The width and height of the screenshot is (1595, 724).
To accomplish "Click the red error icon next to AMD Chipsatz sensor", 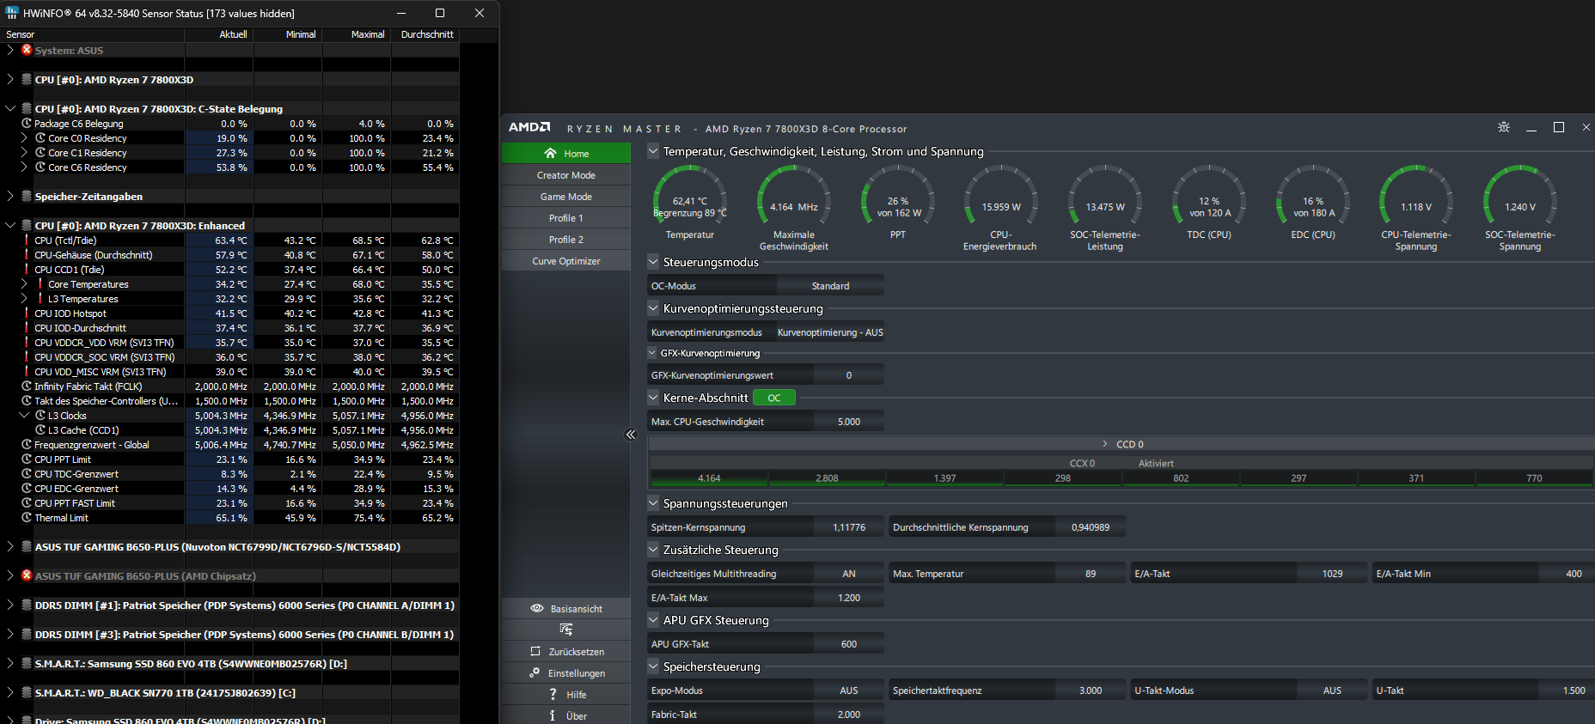I will point(27,575).
